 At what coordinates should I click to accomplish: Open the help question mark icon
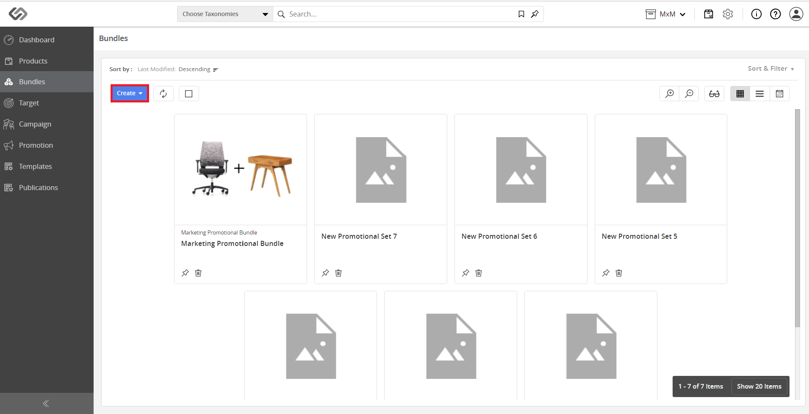[776, 14]
